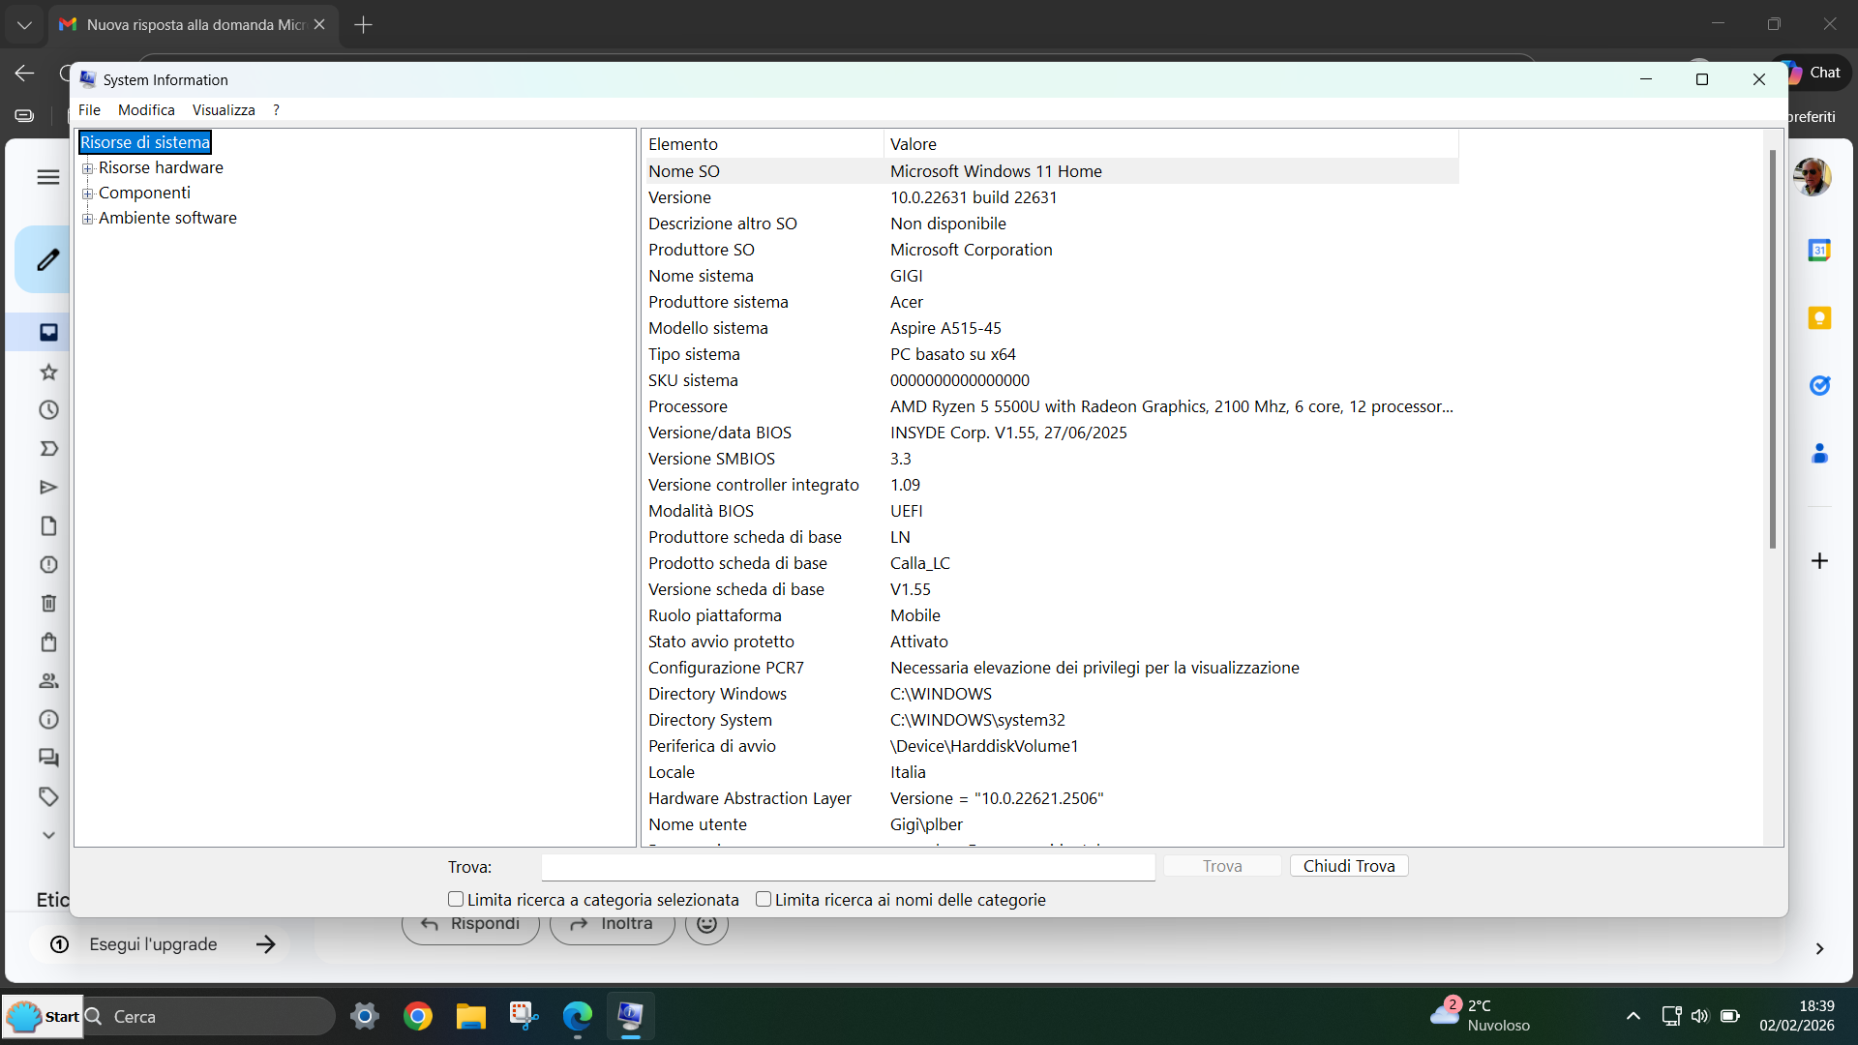This screenshot has width=1858, height=1045.
Task: Open File Explorer from the taskbar
Action: pos(471,1016)
